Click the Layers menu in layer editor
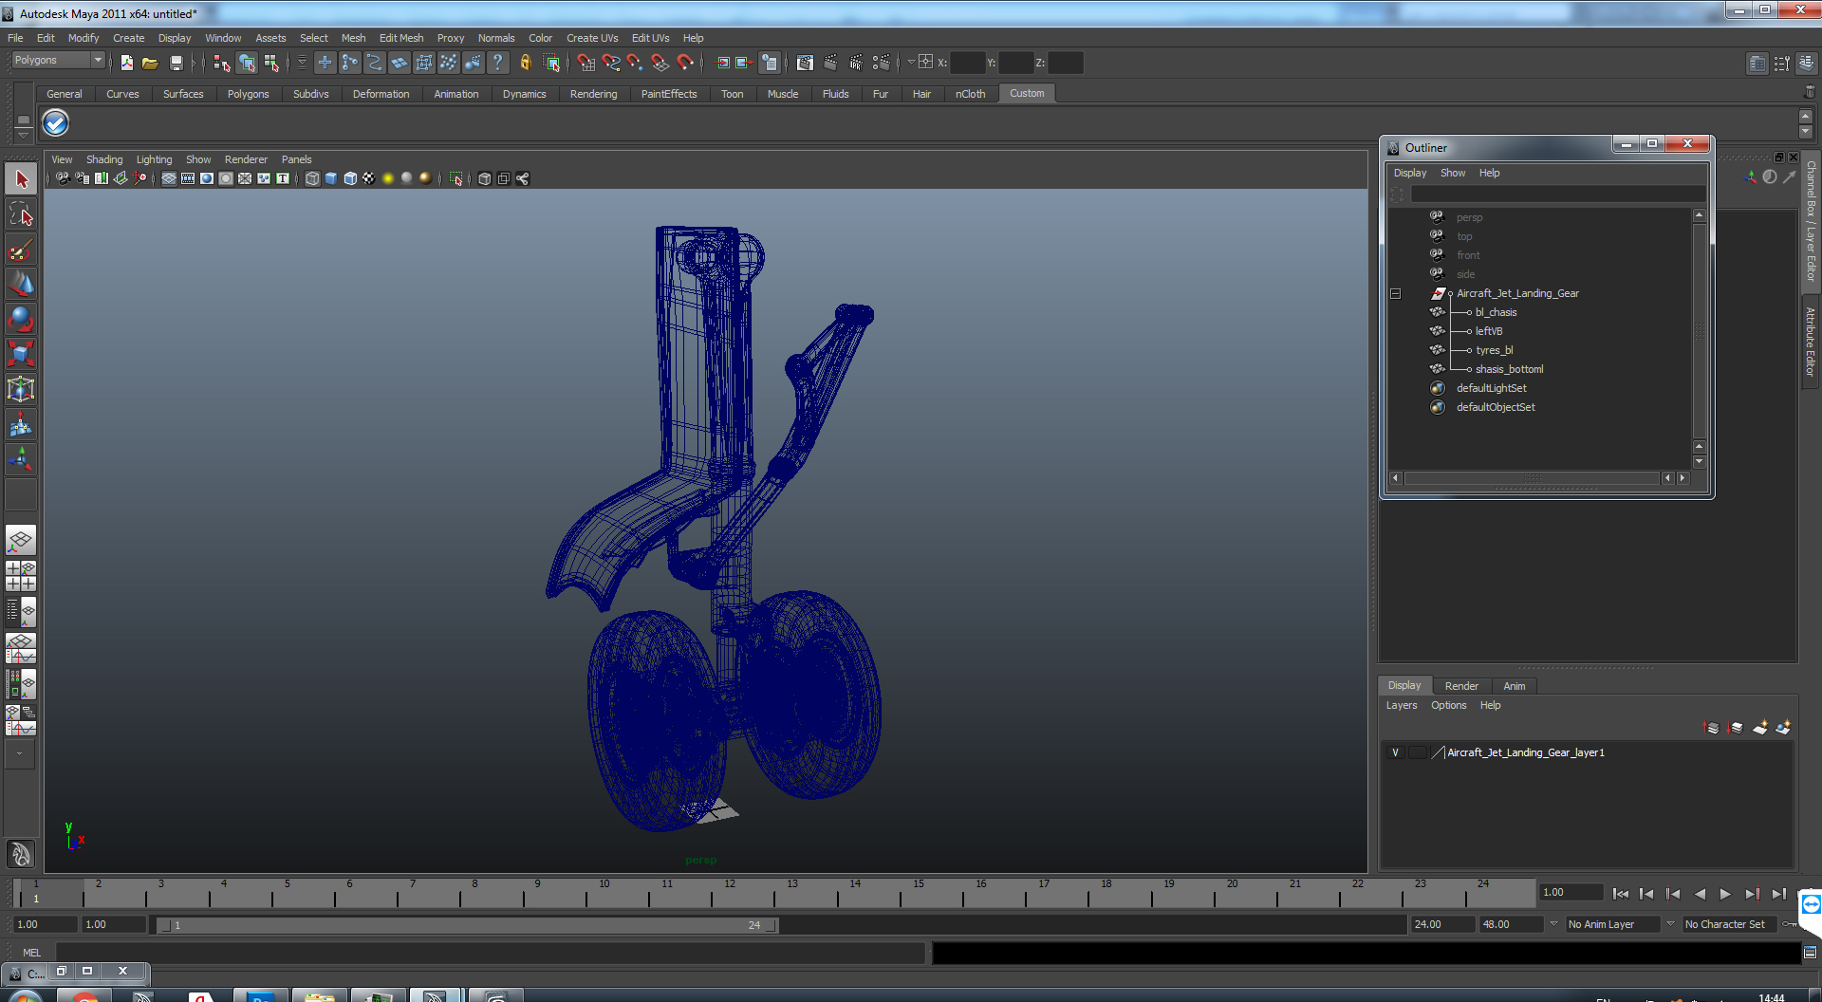This screenshot has width=1822, height=1002. pos(1402,705)
